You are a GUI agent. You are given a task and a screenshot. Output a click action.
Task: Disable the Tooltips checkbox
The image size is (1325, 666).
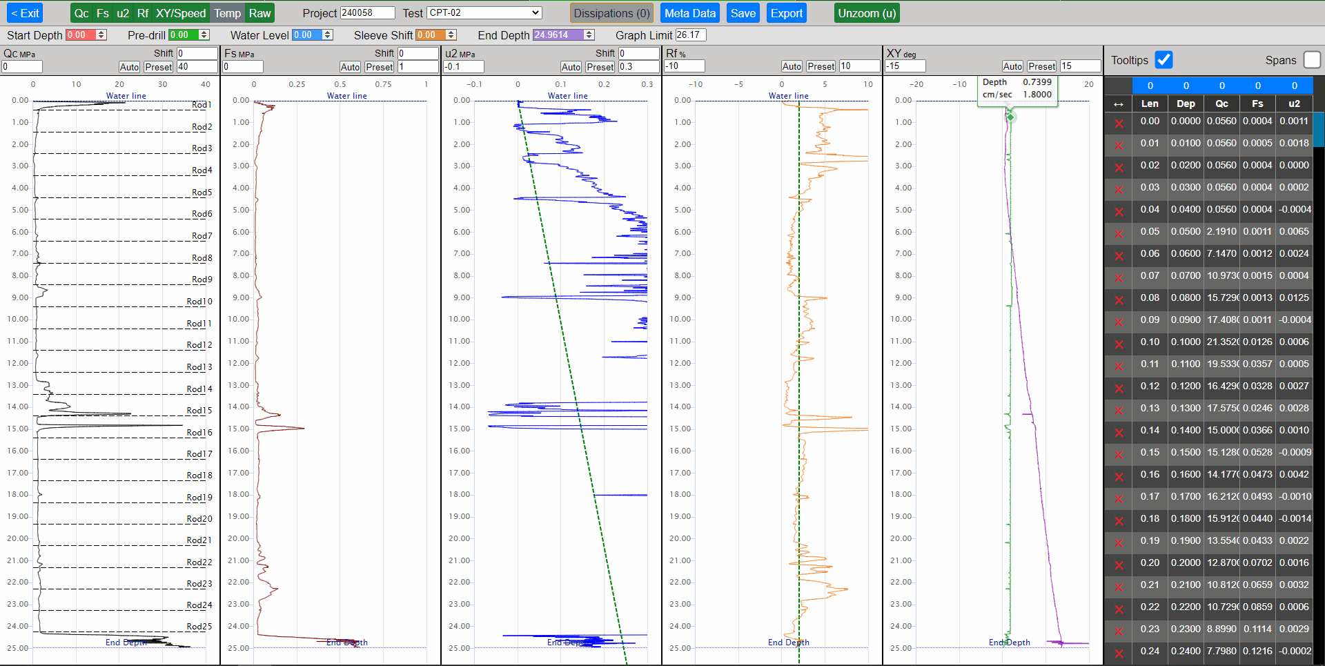click(1164, 60)
